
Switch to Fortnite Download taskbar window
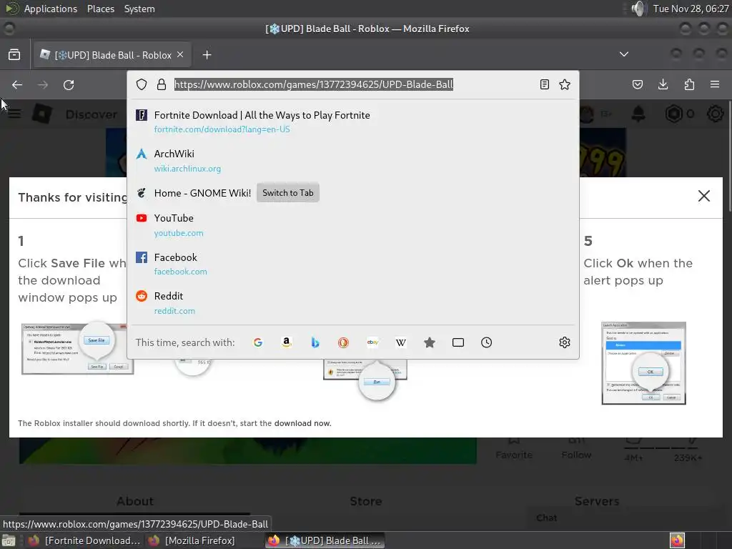point(84,540)
